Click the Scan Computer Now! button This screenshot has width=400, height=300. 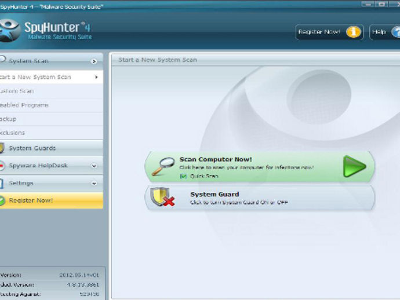click(x=260, y=167)
